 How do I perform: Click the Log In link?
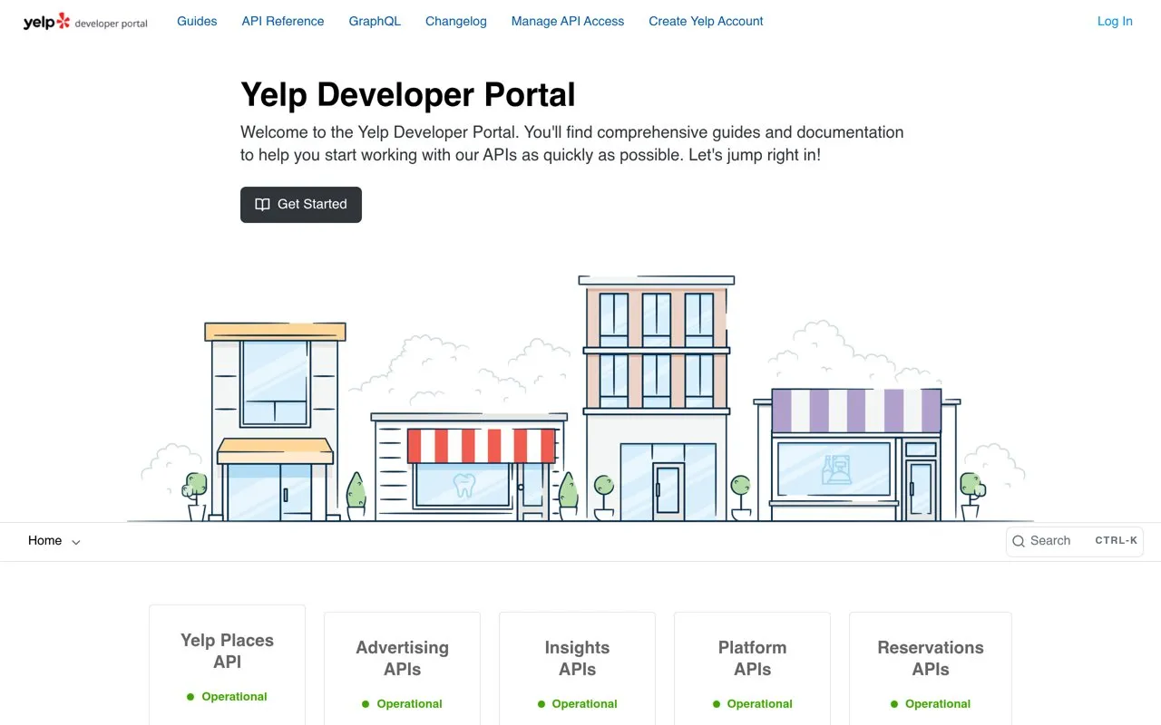[x=1115, y=21]
